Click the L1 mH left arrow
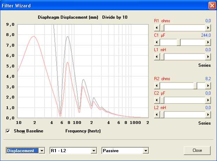This screenshot has width=217, height=161. (157, 56)
